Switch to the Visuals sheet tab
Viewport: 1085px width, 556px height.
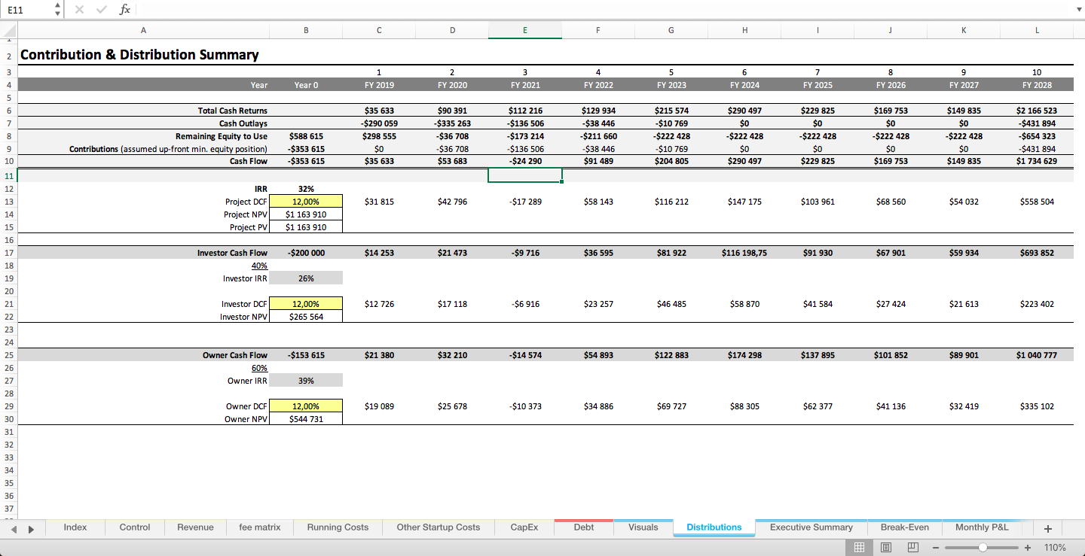(x=643, y=527)
